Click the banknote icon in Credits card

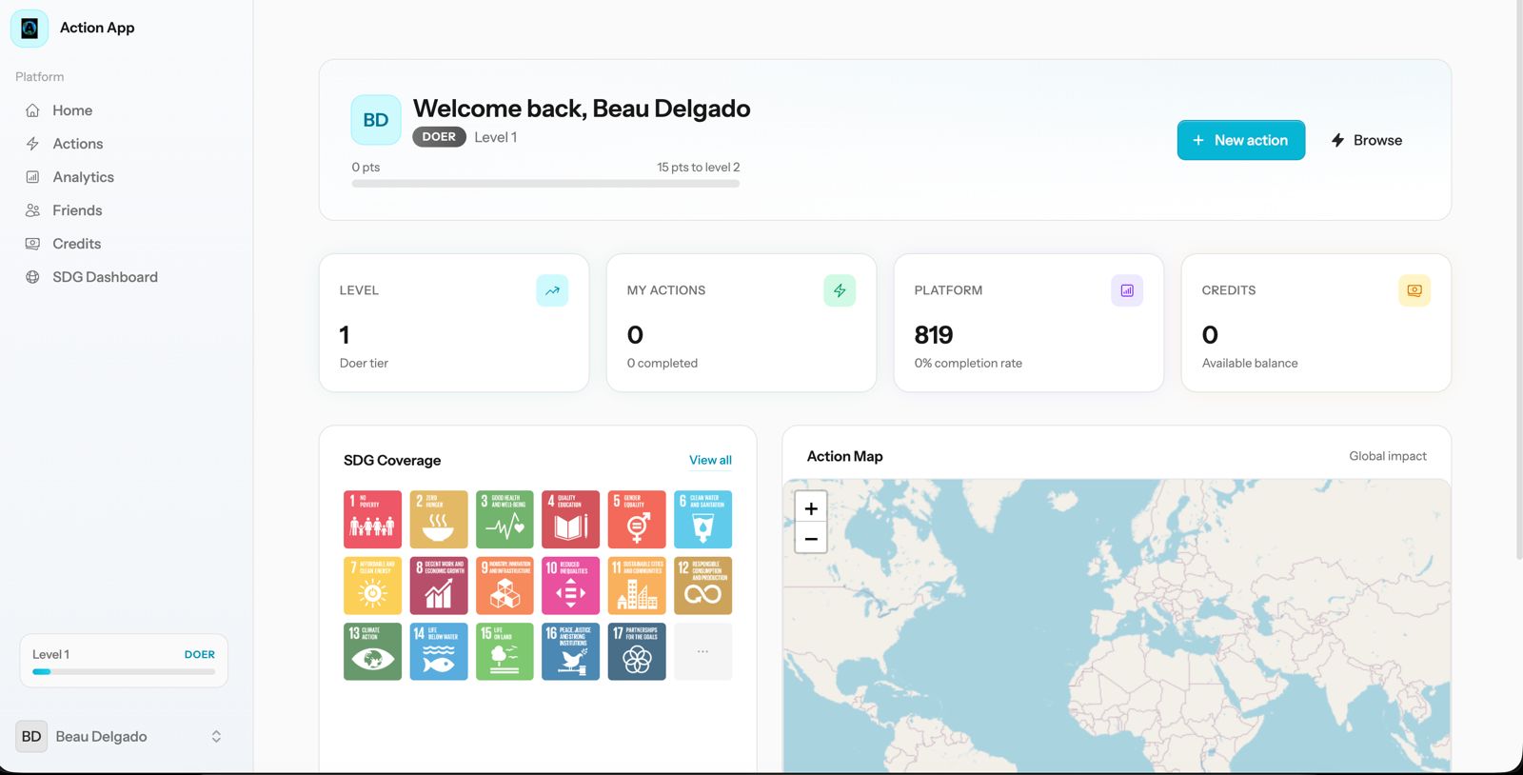(x=1414, y=290)
